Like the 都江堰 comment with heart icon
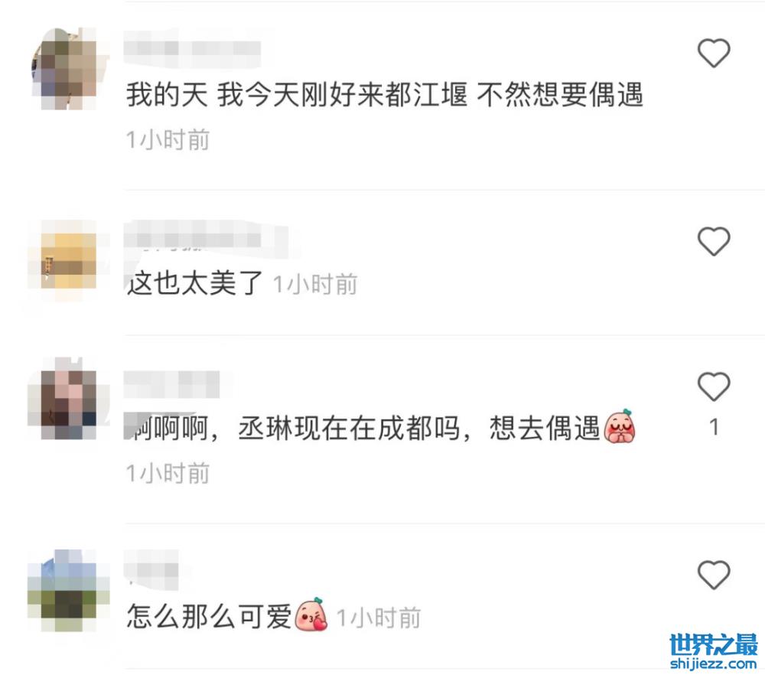This screenshot has height=675, width=765. [x=713, y=52]
